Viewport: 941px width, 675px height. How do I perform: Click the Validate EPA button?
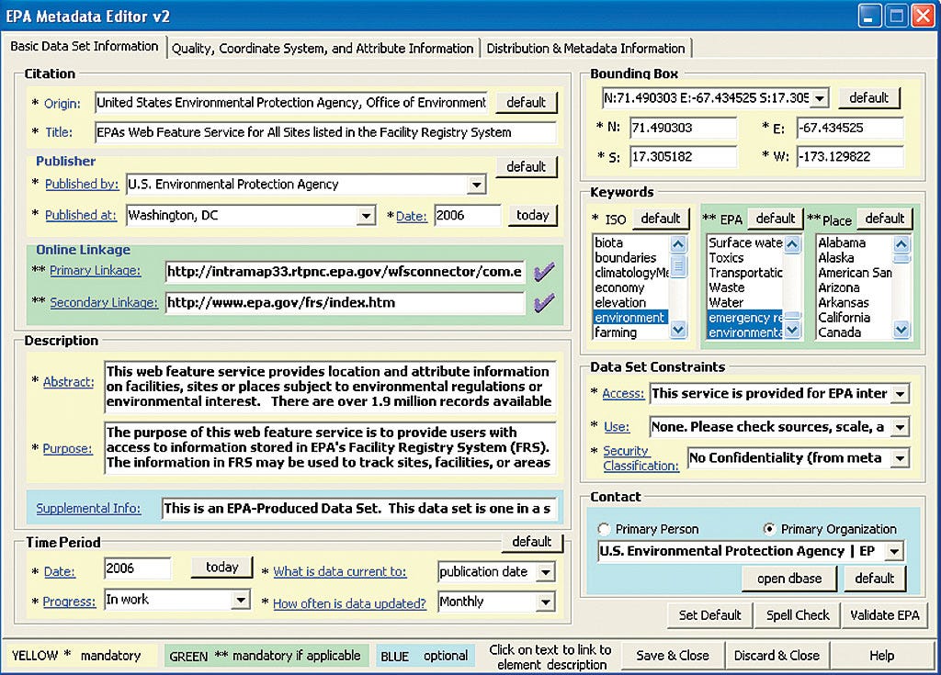coord(885,615)
